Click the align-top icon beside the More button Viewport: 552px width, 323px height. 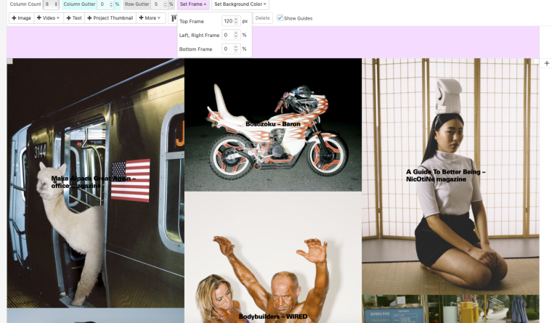pos(172,18)
